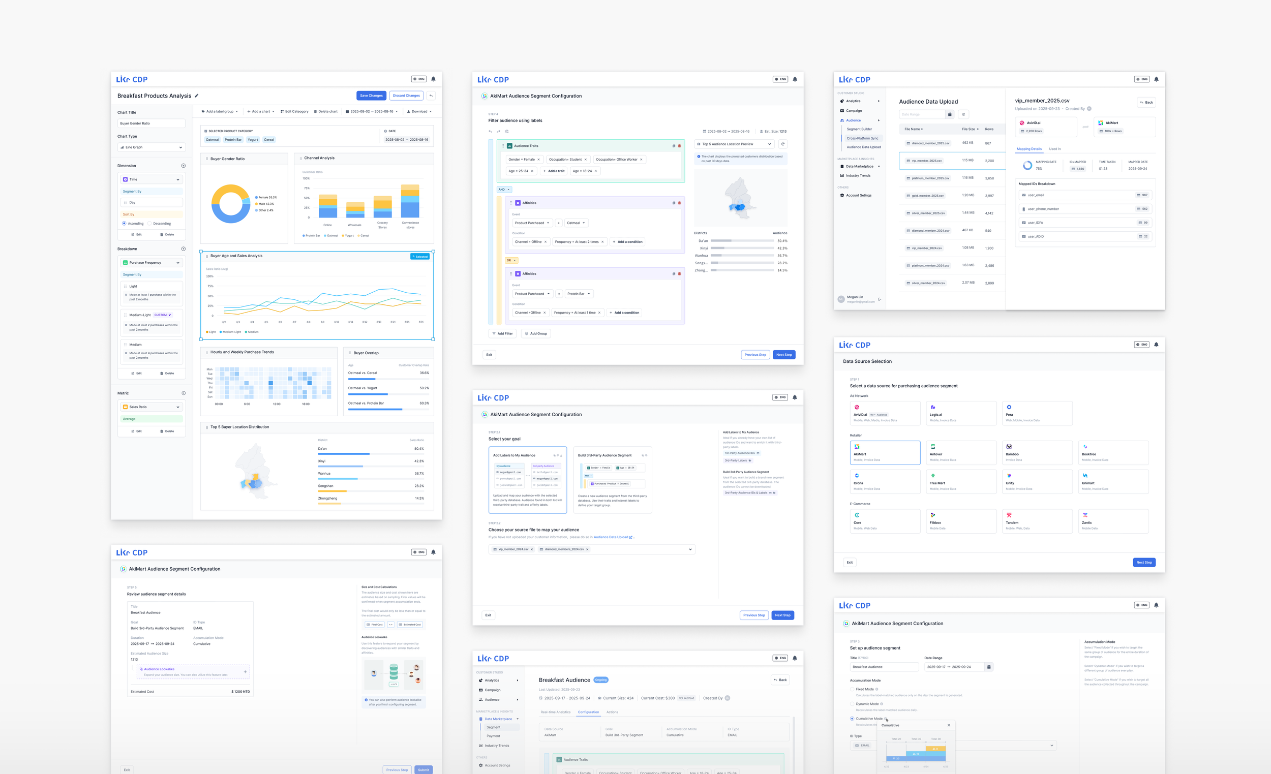Click plus icon beside Breakdown heading
The height and width of the screenshot is (774, 1271).
183,249
